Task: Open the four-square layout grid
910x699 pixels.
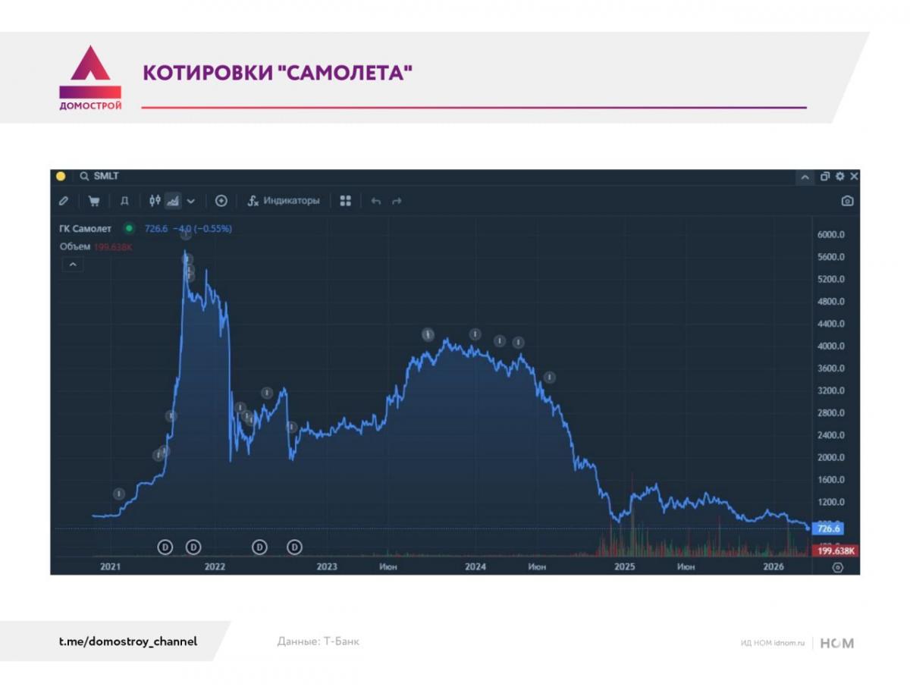Action: 346,201
